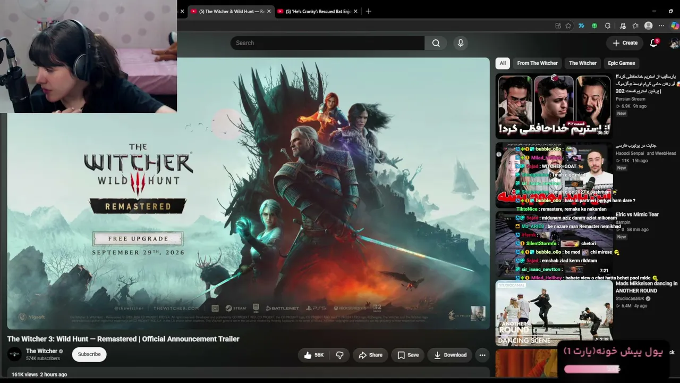
Task: Open 'Mads Mikkelsen dancing in ANOTHER ROUND' title
Action: [647, 287]
